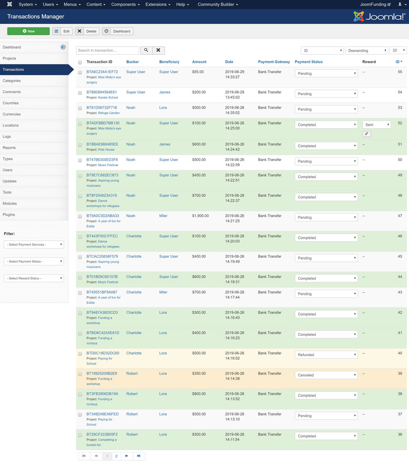Screen dimensions: 409x471
Task: Open beneficiary Miler on transaction BT9A0C5D2ABA33
Action: pyautogui.click(x=163, y=216)
